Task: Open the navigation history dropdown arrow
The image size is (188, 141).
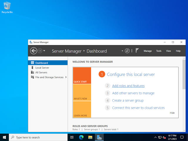Action: (x=44, y=51)
